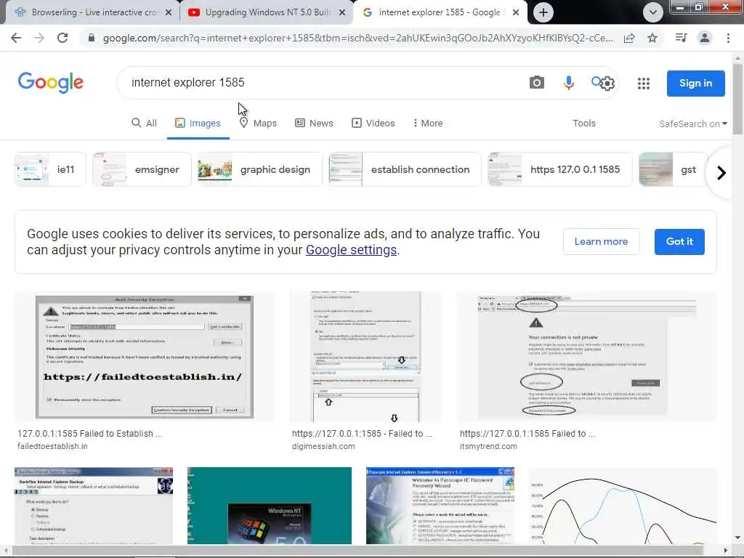
Task: Select the Images search tab
Action: (x=198, y=124)
